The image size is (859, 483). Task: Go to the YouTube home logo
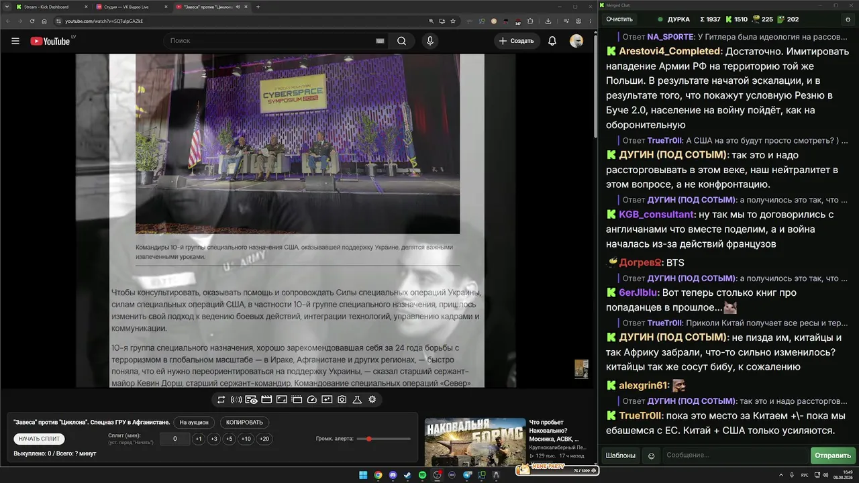click(x=50, y=41)
